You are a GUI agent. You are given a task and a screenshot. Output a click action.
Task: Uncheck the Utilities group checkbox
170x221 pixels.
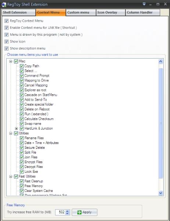pos(16,133)
